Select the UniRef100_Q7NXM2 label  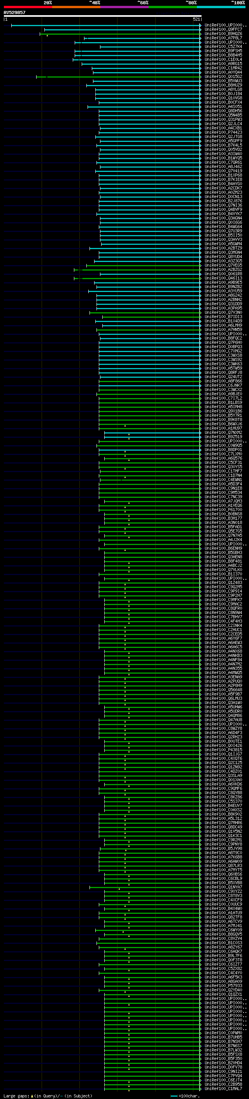coord(223,433)
